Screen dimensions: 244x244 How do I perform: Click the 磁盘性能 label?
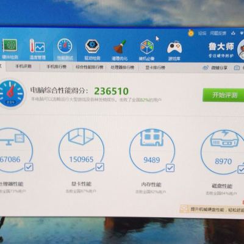[x=222, y=186]
